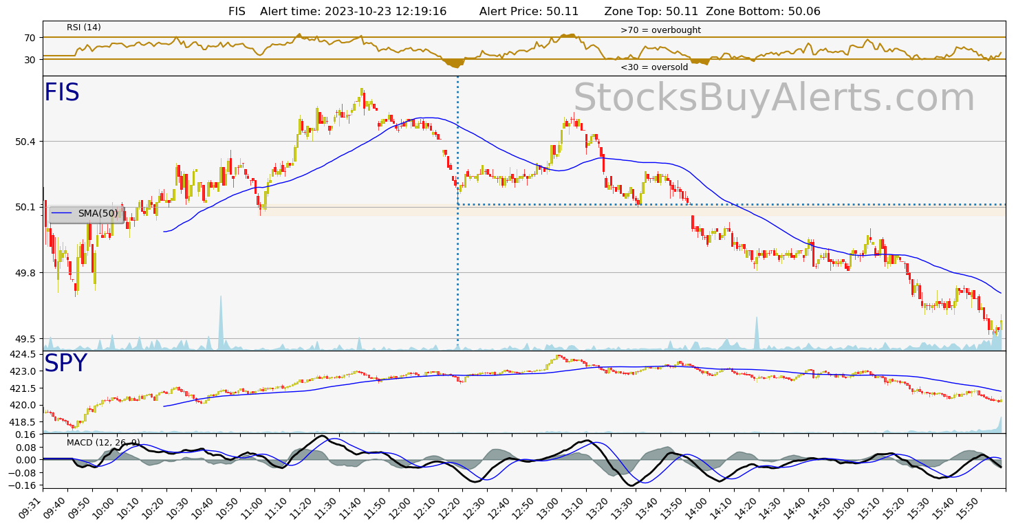The image size is (1016, 528).
Task: Click the 50.4 price axis label
Action: coord(25,142)
